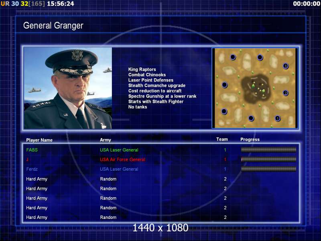Click the "Team" column header

tap(222, 139)
